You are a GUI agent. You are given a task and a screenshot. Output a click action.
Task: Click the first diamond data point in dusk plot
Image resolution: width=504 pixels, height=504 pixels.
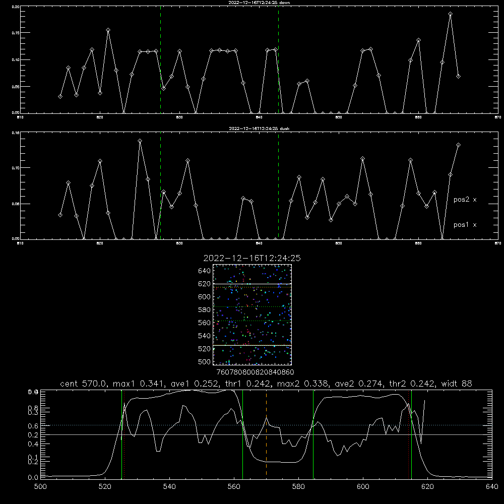pos(60,215)
